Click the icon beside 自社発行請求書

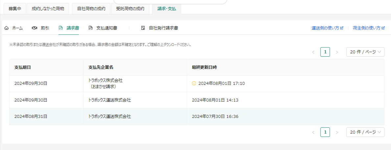143,28
